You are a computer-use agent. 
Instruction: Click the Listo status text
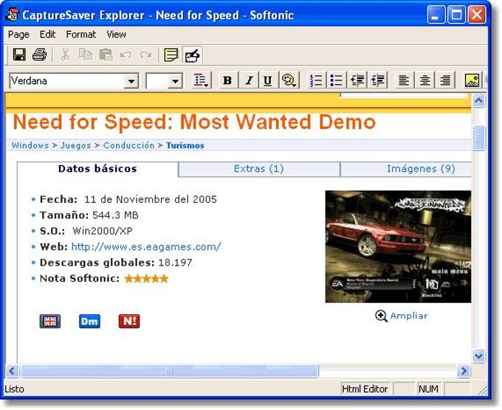(15, 389)
